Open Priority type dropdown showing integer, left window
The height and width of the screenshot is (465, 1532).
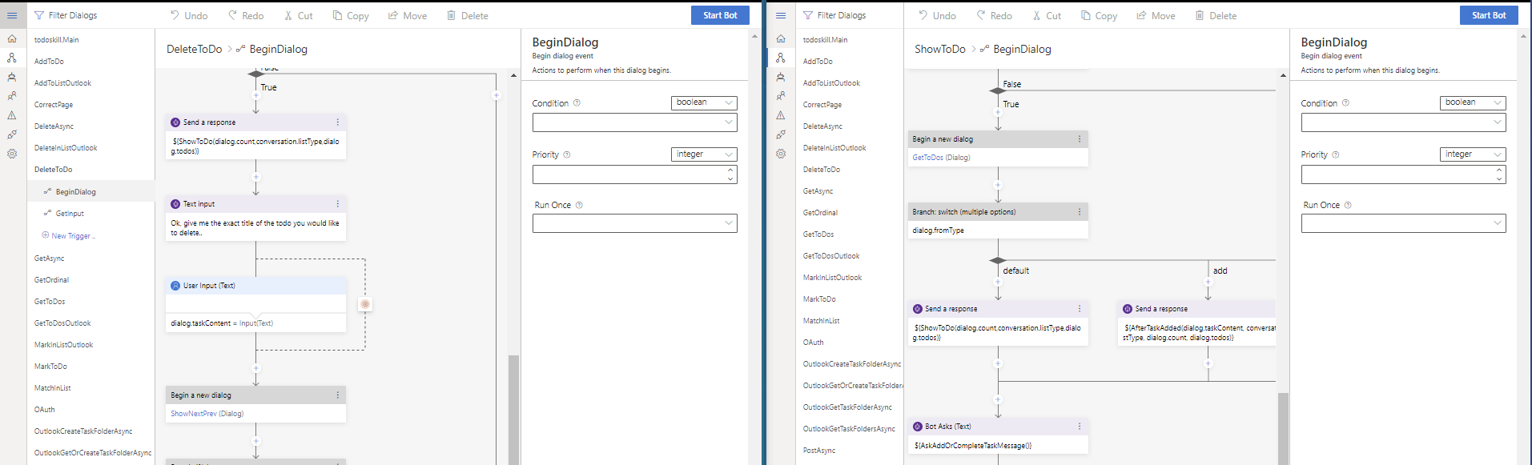(x=704, y=154)
